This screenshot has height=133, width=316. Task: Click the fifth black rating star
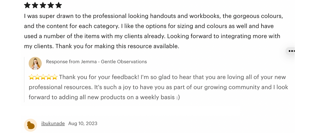pos(58,5)
